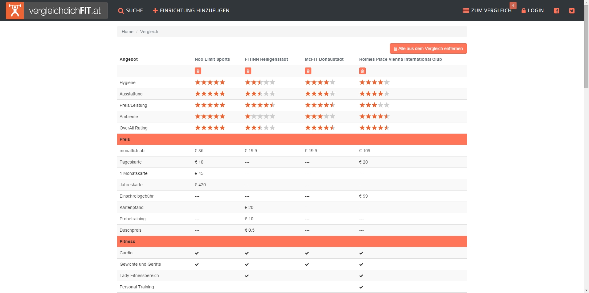Open the Facebook page icon
589x293 pixels.
click(x=556, y=11)
